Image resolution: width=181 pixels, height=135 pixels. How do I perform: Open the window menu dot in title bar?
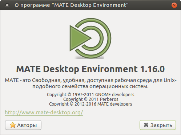(7, 5)
